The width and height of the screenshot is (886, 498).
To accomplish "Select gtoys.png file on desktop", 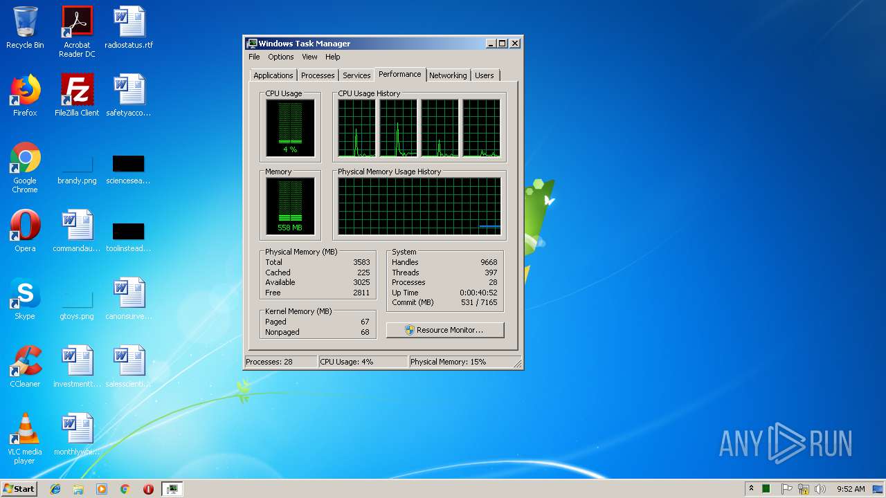I will point(77,304).
